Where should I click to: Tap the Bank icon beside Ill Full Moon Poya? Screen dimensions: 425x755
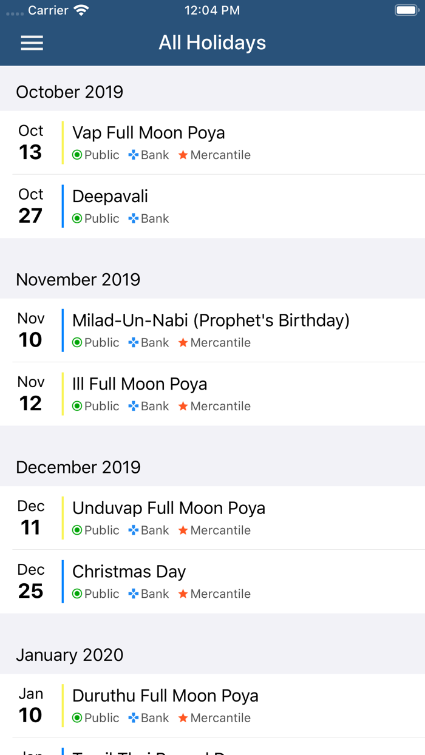point(133,406)
